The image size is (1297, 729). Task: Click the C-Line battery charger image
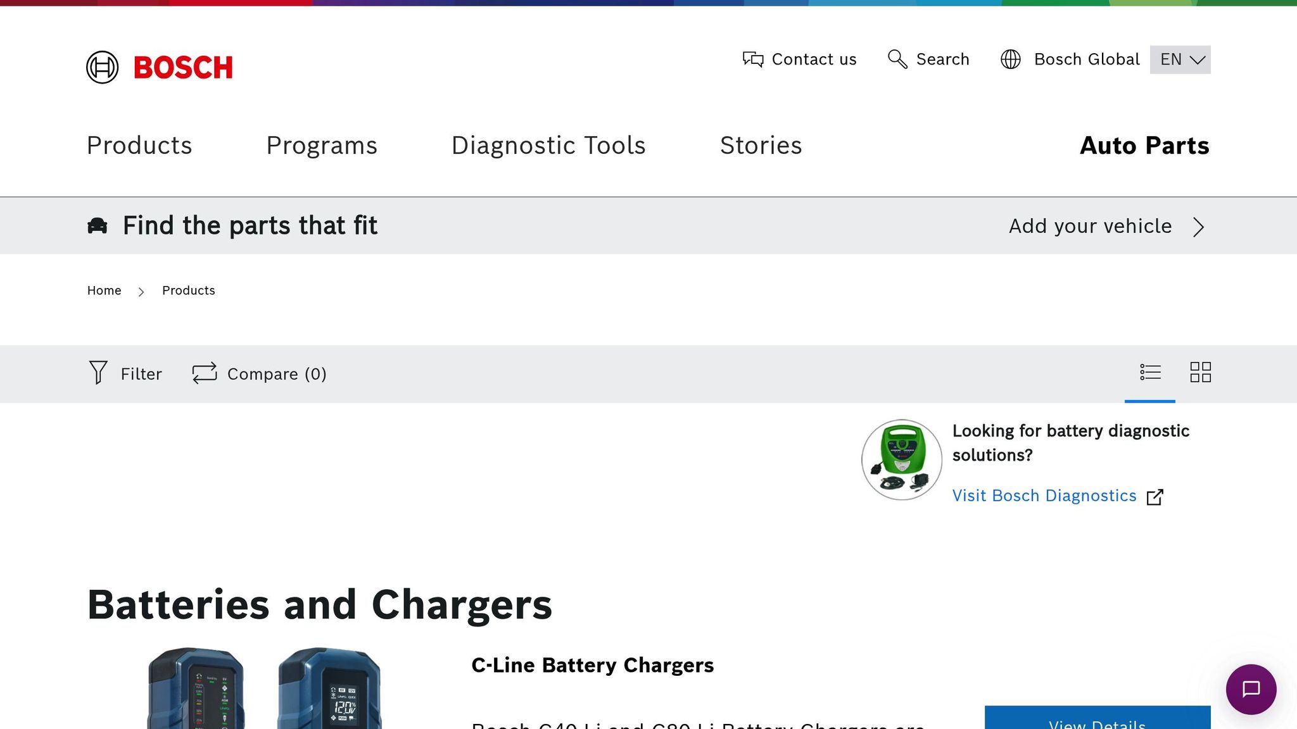coord(265,688)
